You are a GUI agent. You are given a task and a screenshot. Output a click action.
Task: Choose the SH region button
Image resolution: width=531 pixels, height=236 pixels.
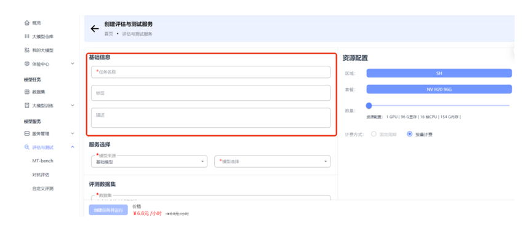pyautogui.click(x=439, y=73)
